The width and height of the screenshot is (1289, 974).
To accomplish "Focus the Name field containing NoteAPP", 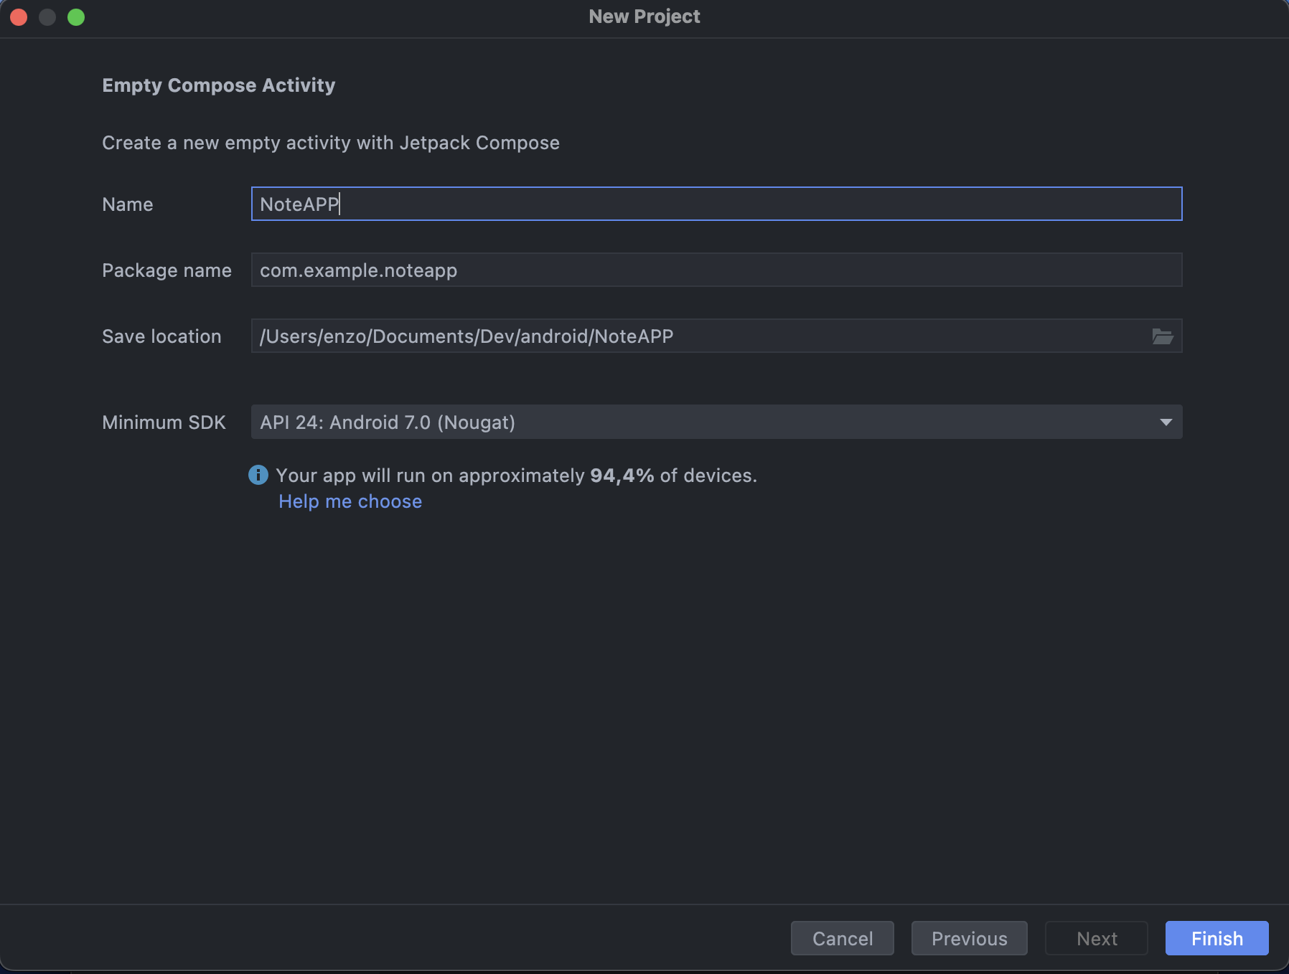I will pyautogui.click(x=716, y=204).
